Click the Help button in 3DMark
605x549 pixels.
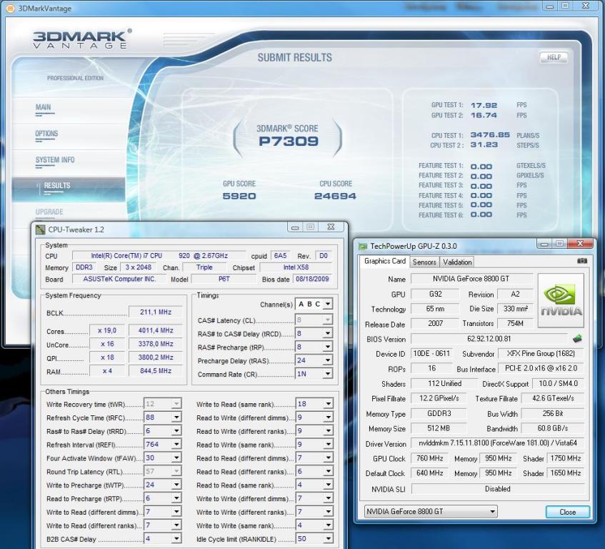click(554, 57)
